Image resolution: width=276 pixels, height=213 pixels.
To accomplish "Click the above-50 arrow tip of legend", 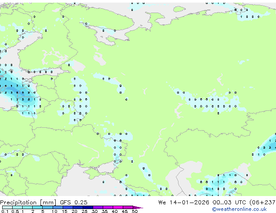I will tap(138, 208).
